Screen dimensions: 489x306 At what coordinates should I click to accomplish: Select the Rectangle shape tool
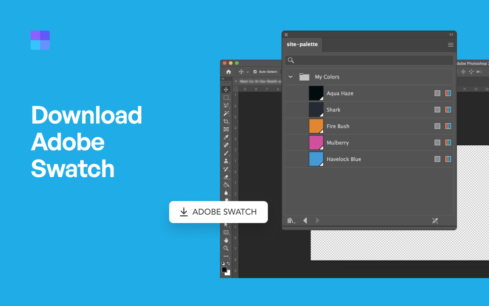(x=226, y=232)
